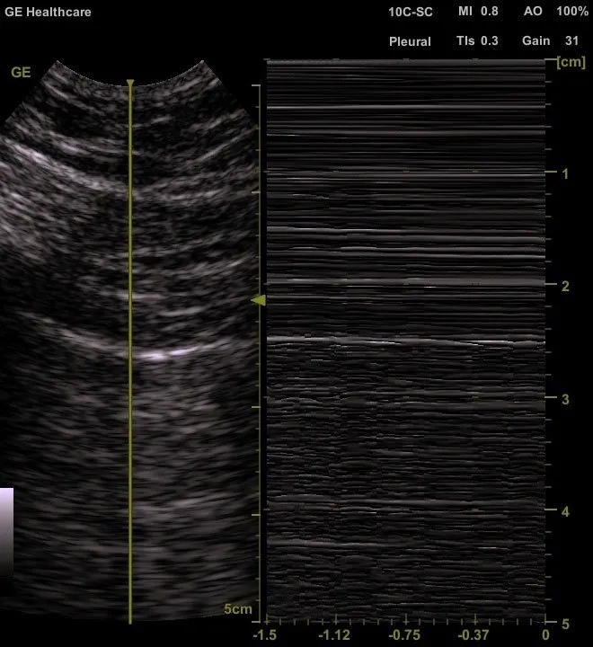Click the Gain 31 value
The height and width of the screenshot is (647, 593).
[x=550, y=41]
